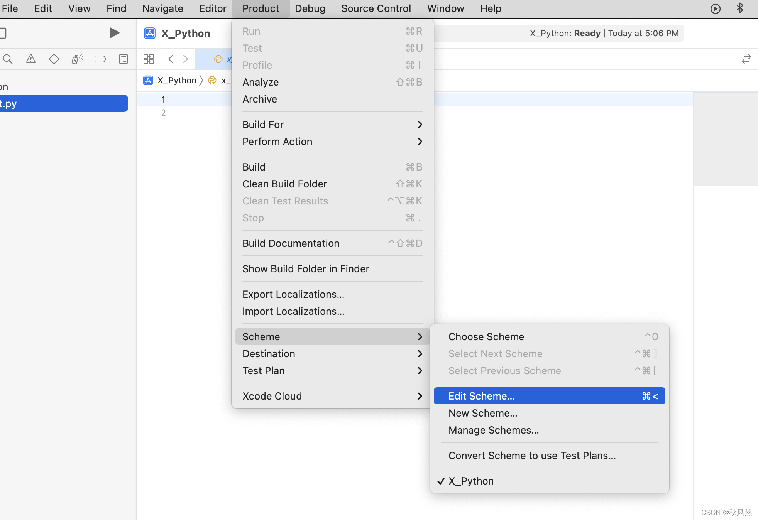Click line number 1 in gutter
758x520 pixels.
coord(163,100)
